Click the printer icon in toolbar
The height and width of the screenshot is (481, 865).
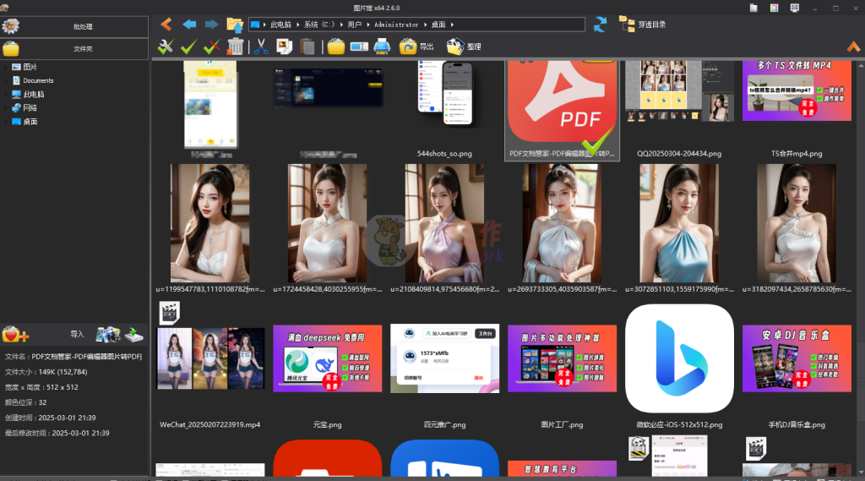(382, 46)
